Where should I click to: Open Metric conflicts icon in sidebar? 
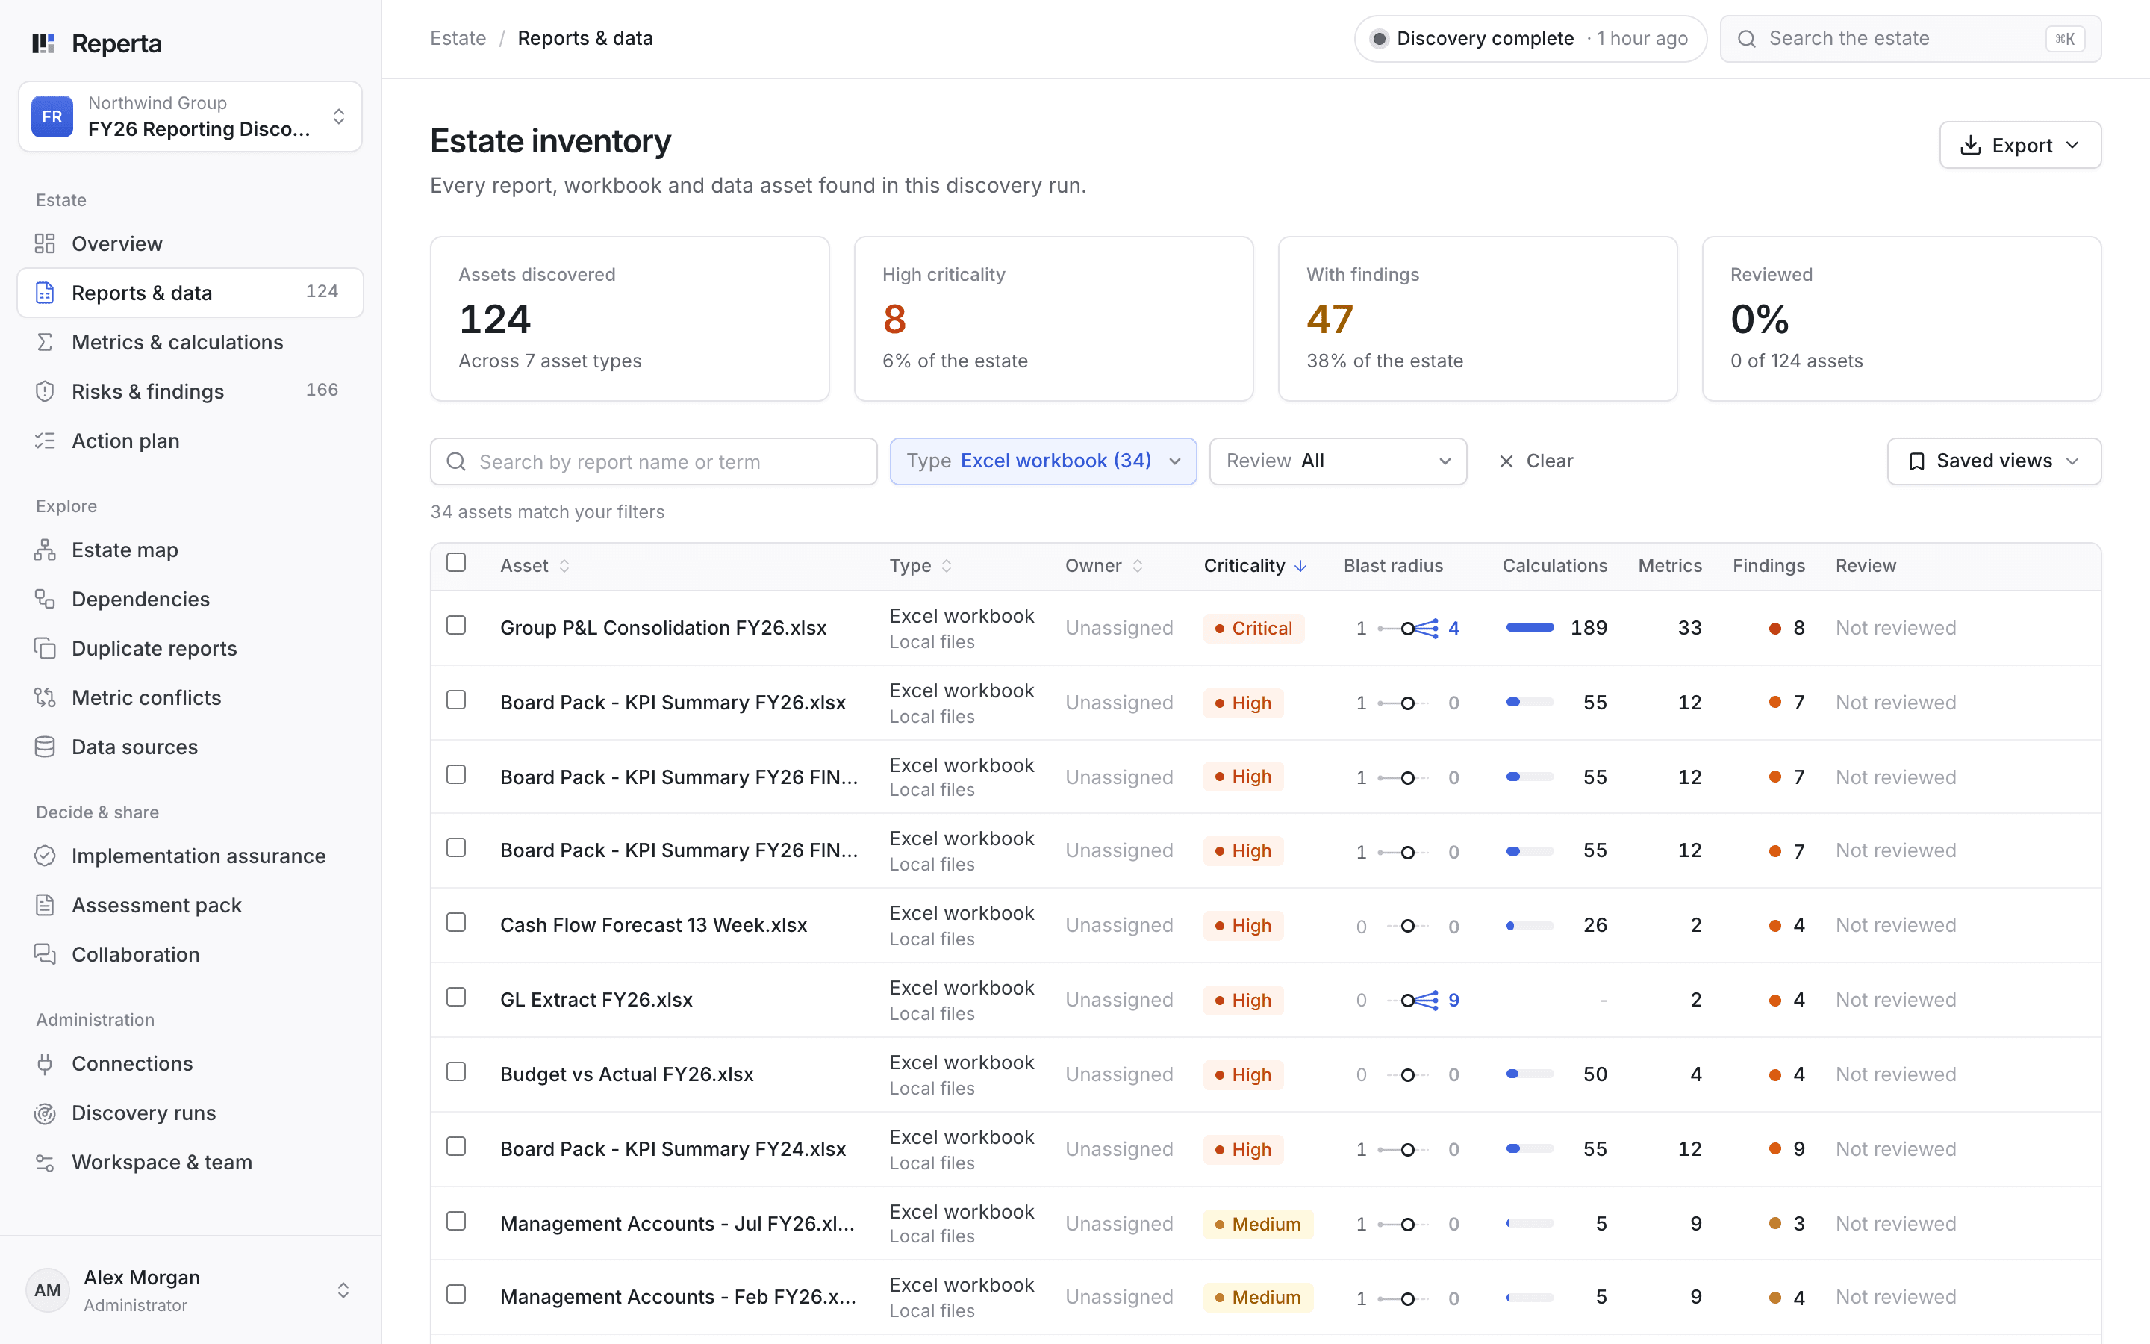click(45, 698)
